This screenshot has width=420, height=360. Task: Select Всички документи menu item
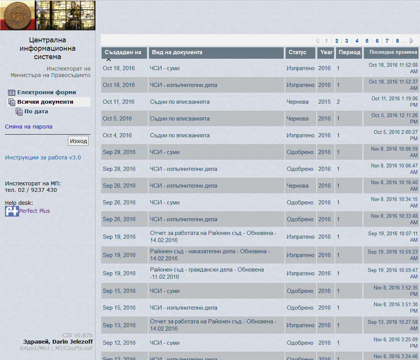45,102
